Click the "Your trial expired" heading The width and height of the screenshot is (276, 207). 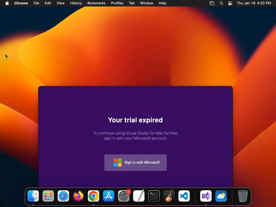click(135, 120)
